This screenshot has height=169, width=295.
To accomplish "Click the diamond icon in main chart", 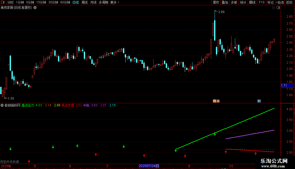I will (x=274, y=8).
